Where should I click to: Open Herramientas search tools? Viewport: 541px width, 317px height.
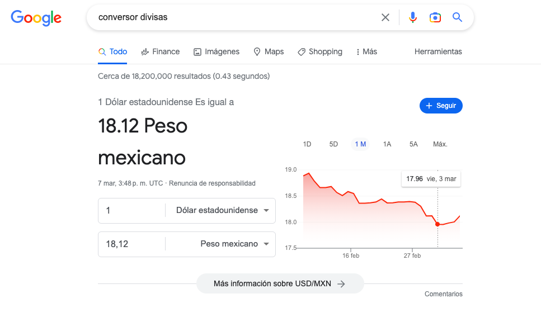[438, 52]
